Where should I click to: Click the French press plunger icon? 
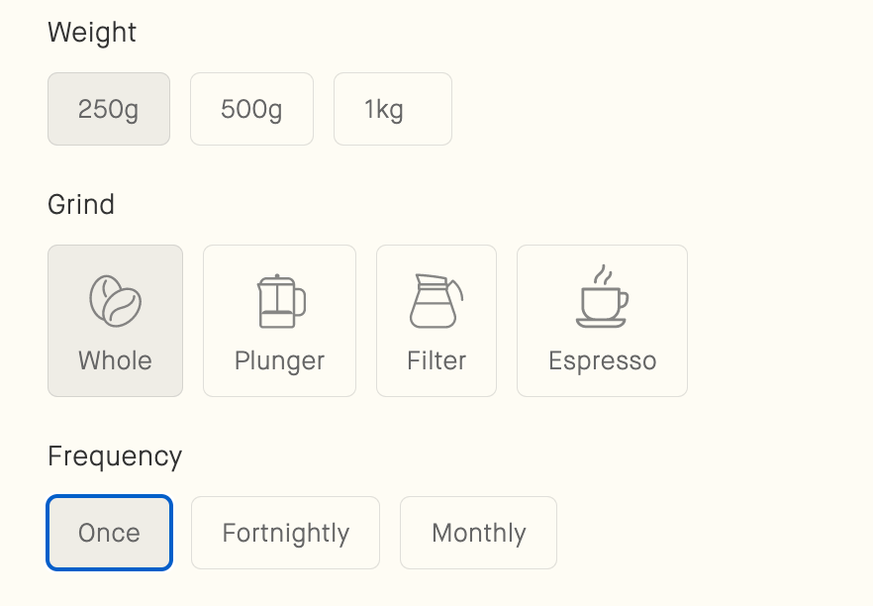click(280, 301)
